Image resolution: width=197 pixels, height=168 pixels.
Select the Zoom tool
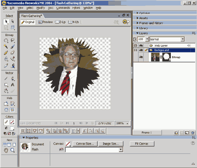click(13, 150)
